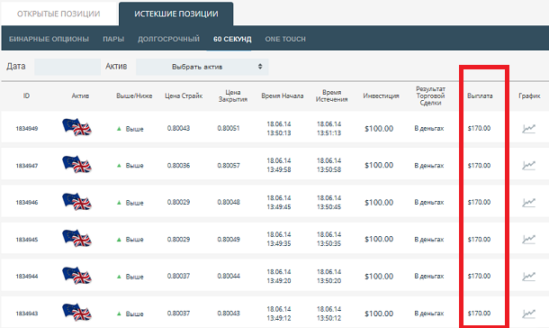
Task: Click Время Истечения column header
Action: click(x=331, y=96)
